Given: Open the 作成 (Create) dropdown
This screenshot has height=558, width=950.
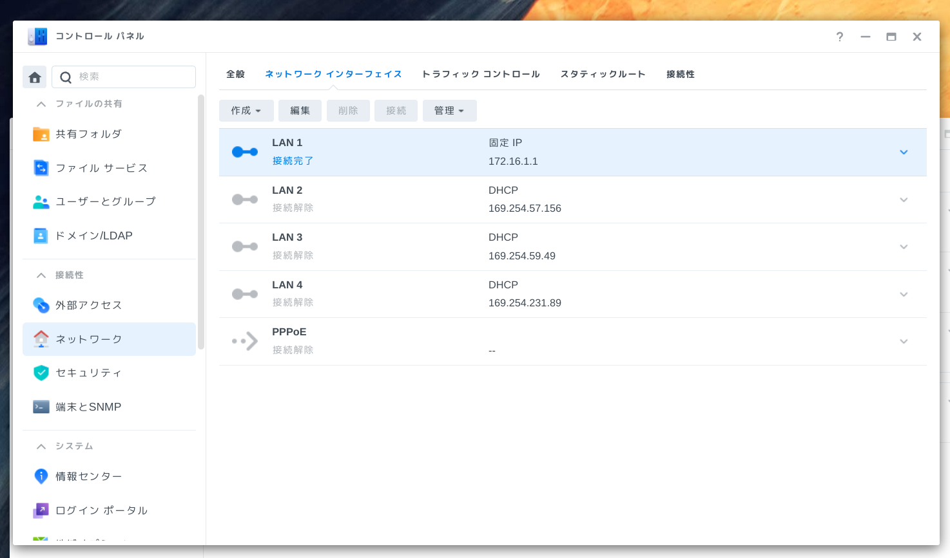Looking at the screenshot, I should pyautogui.click(x=246, y=111).
